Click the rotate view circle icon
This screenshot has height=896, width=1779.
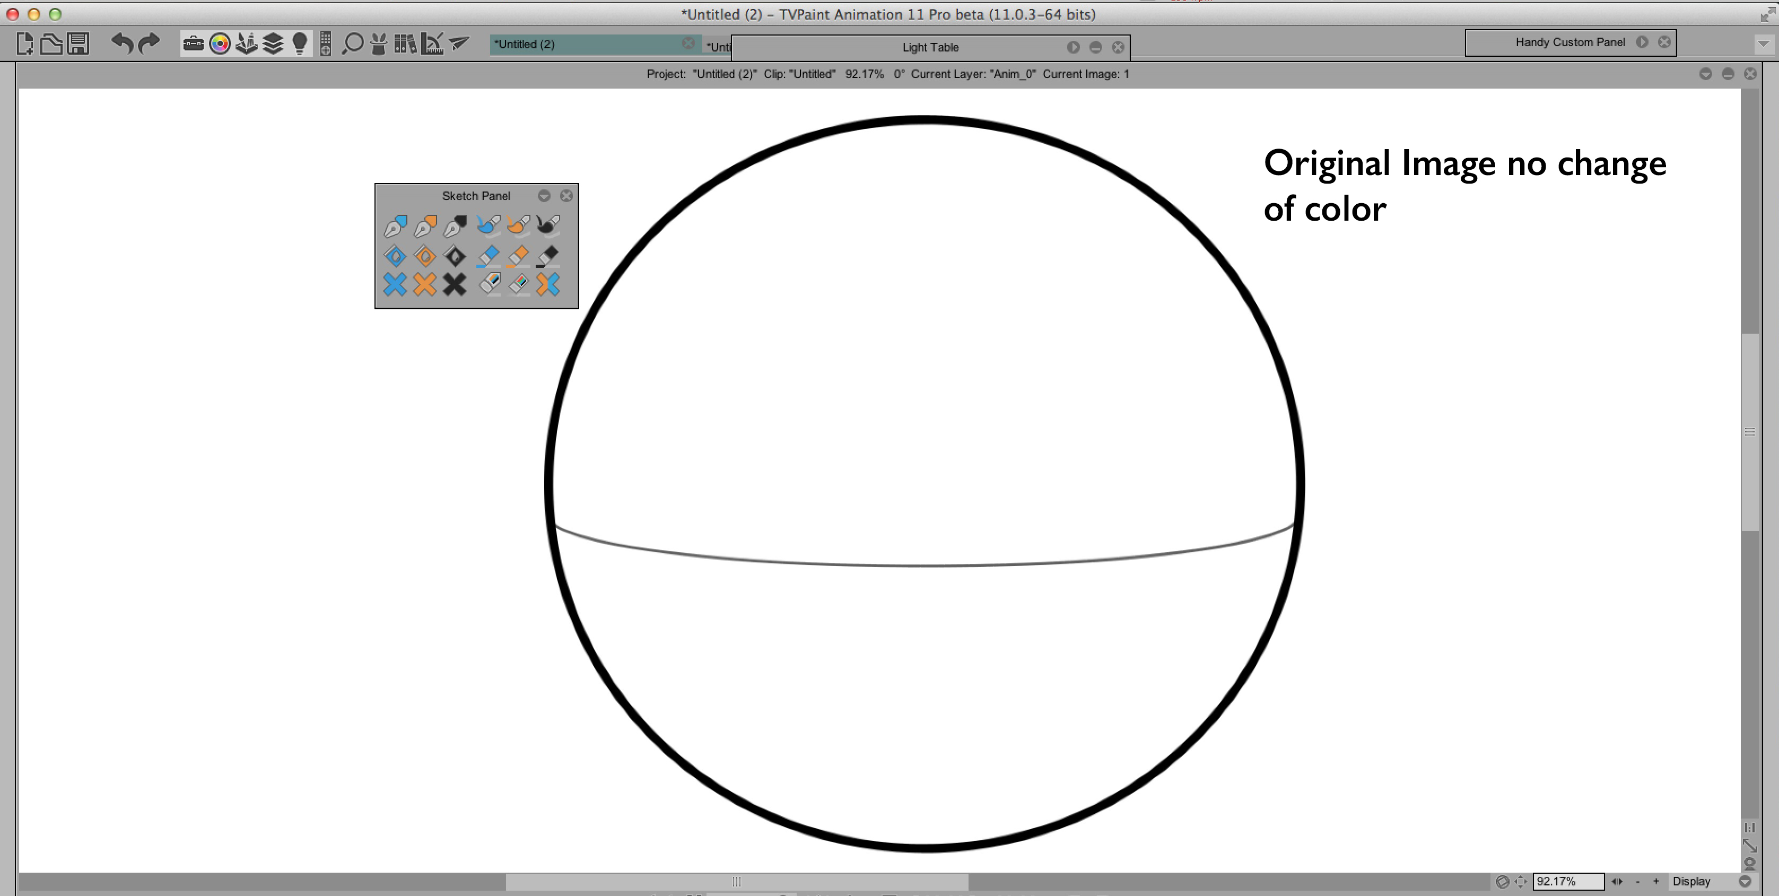(x=1502, y=882)
